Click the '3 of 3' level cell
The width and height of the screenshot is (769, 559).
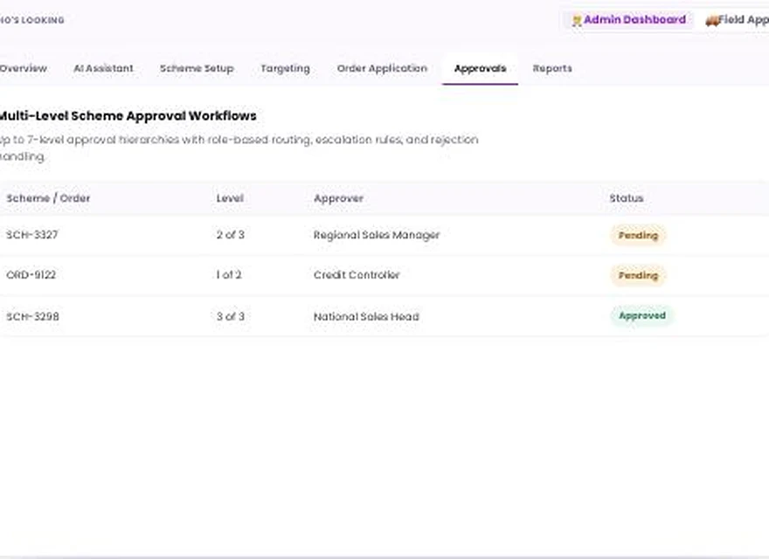point(231,316)
